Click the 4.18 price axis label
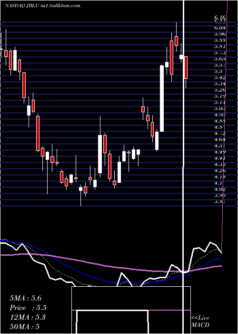 220,177
